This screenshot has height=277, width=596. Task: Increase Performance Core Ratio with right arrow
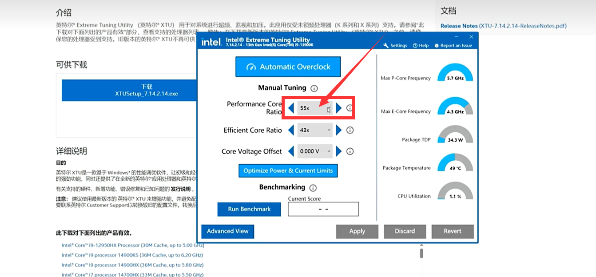(339, 108)
